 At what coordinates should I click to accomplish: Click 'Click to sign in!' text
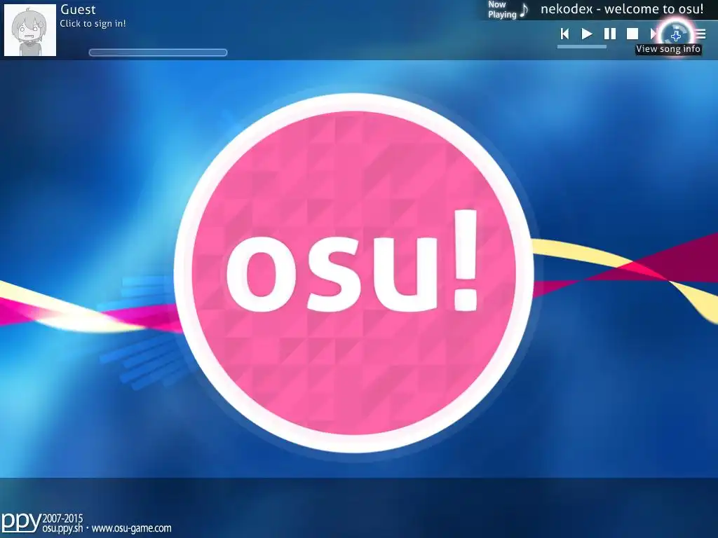[93, 24]
